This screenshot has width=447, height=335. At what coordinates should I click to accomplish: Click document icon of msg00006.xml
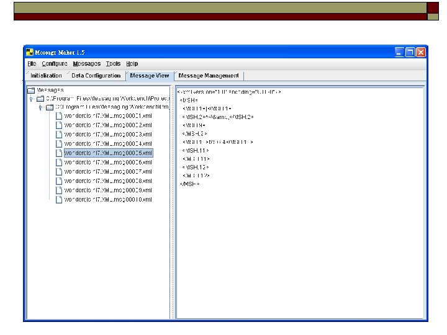59,162
